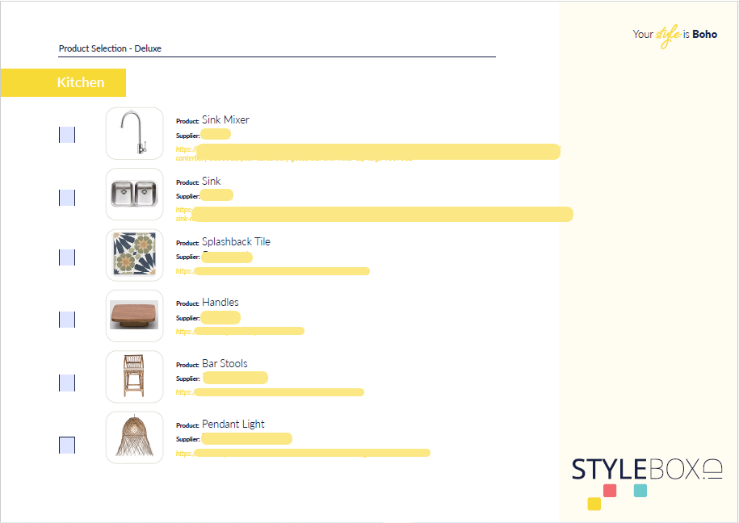Enable the Pendant Light checkbox

coord(67,445)
